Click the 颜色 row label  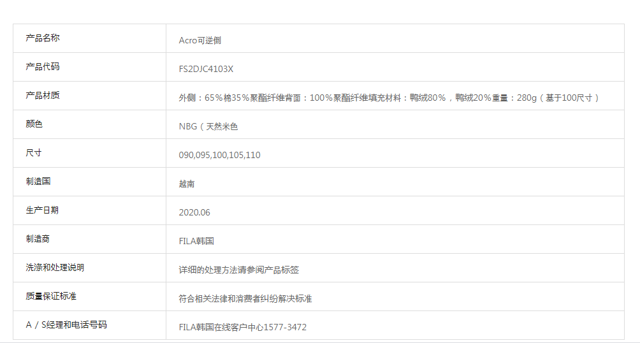click(x=34, y=124)
